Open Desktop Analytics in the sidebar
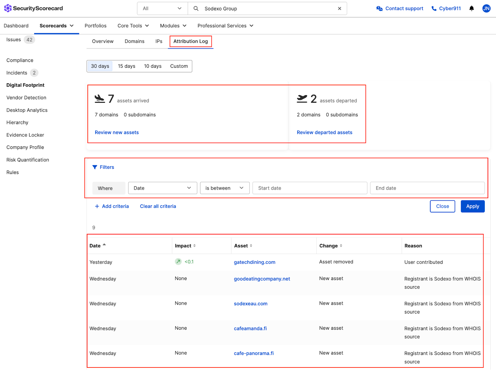496x370 pixels. pyautogui.click(x=27, y=110)
